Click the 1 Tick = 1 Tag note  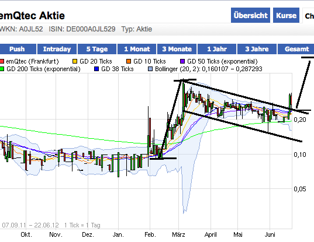(82, 226)
